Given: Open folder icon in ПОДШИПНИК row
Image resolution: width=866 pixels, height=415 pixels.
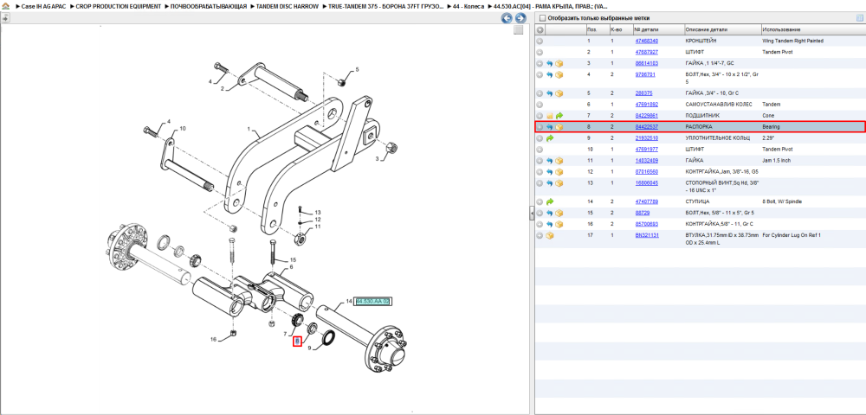Looking at the screenshot, I should point(550,116).
